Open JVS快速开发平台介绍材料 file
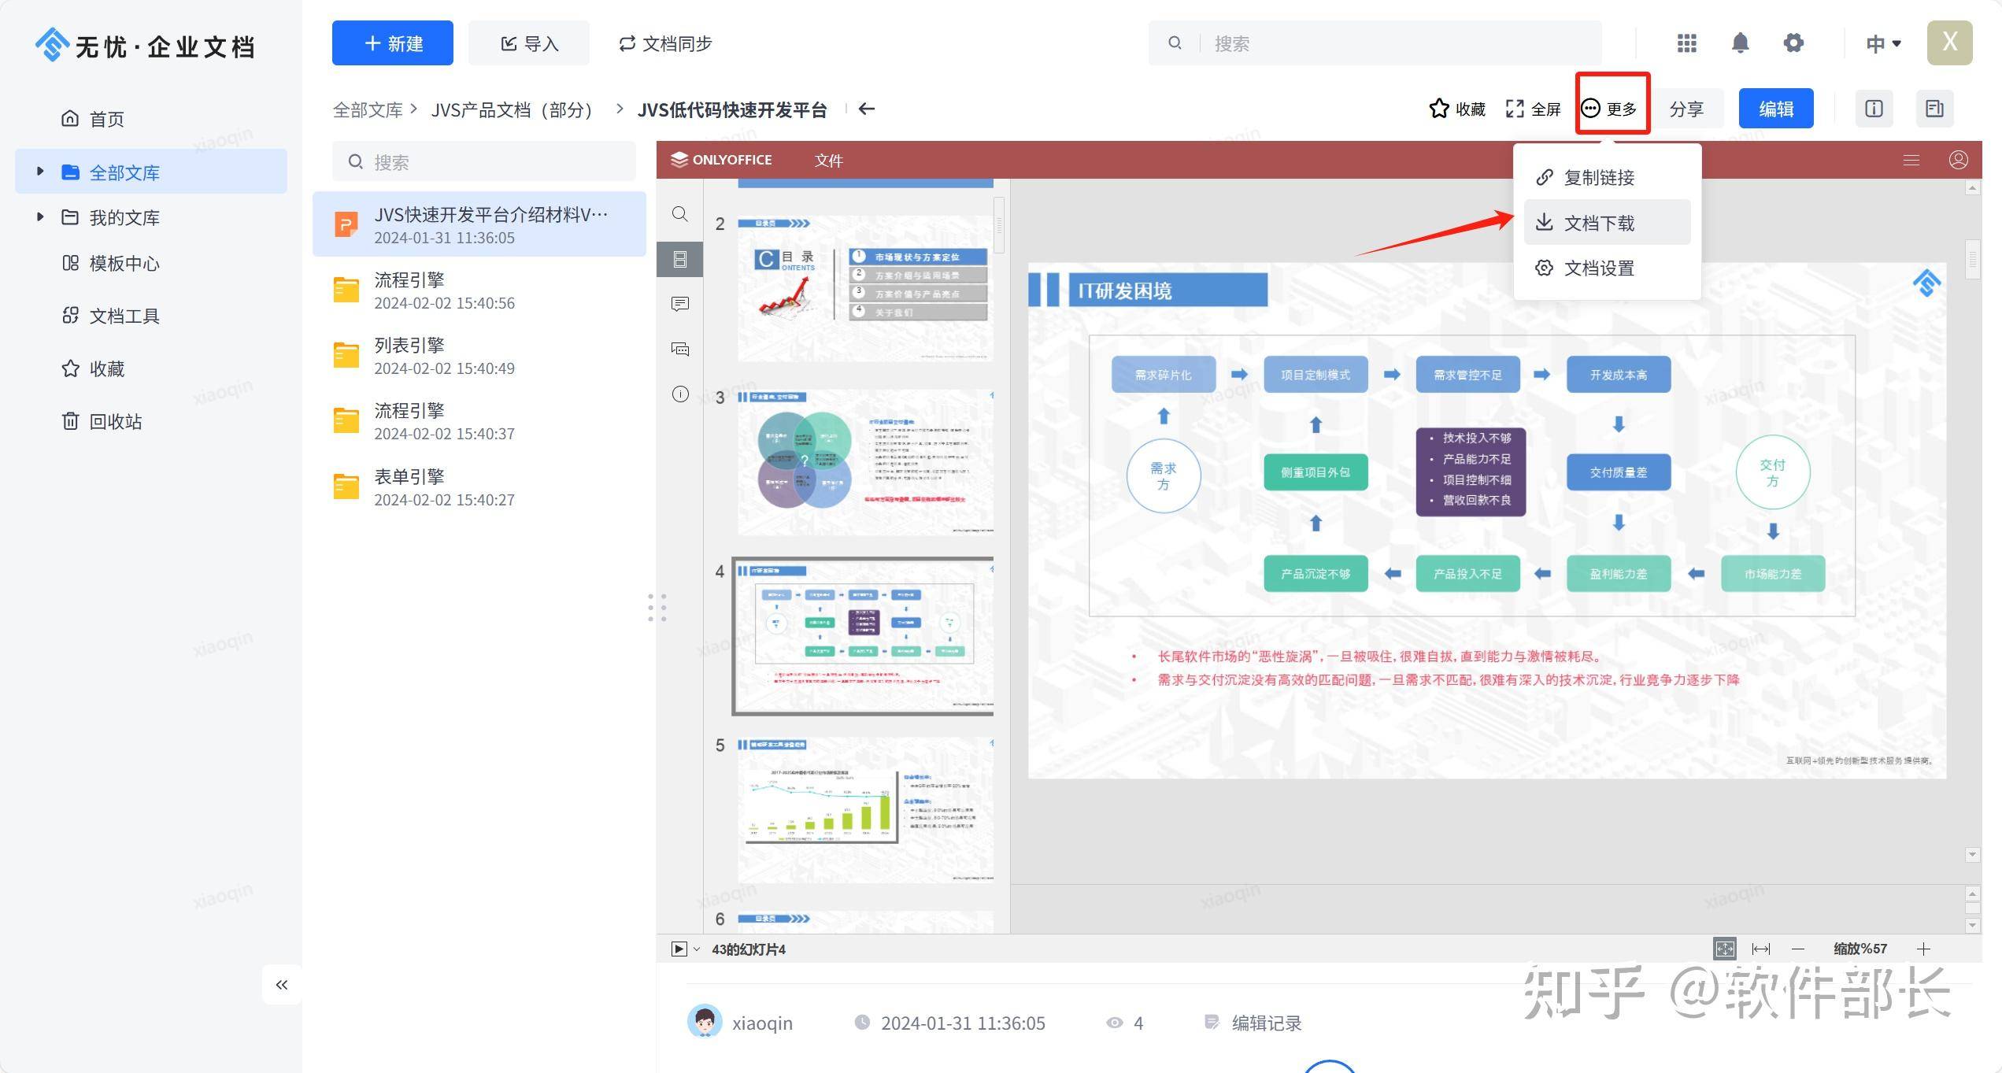Screen dimensions: 2002x1073 pyautogui.click(x=479, y=224)
